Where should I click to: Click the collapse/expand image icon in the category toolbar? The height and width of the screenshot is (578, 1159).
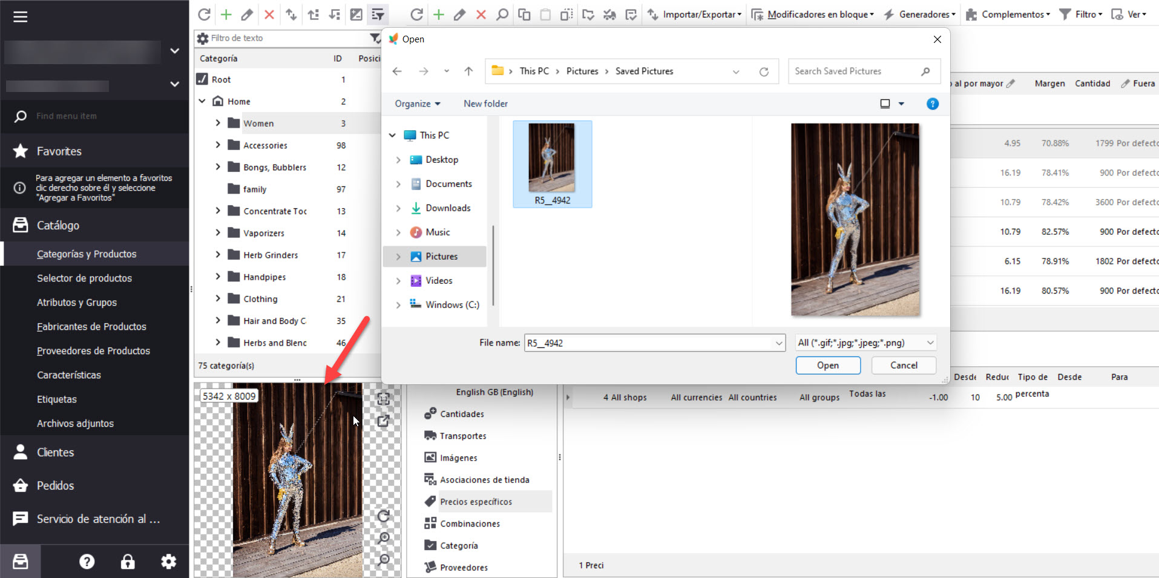tap(356, 15)
